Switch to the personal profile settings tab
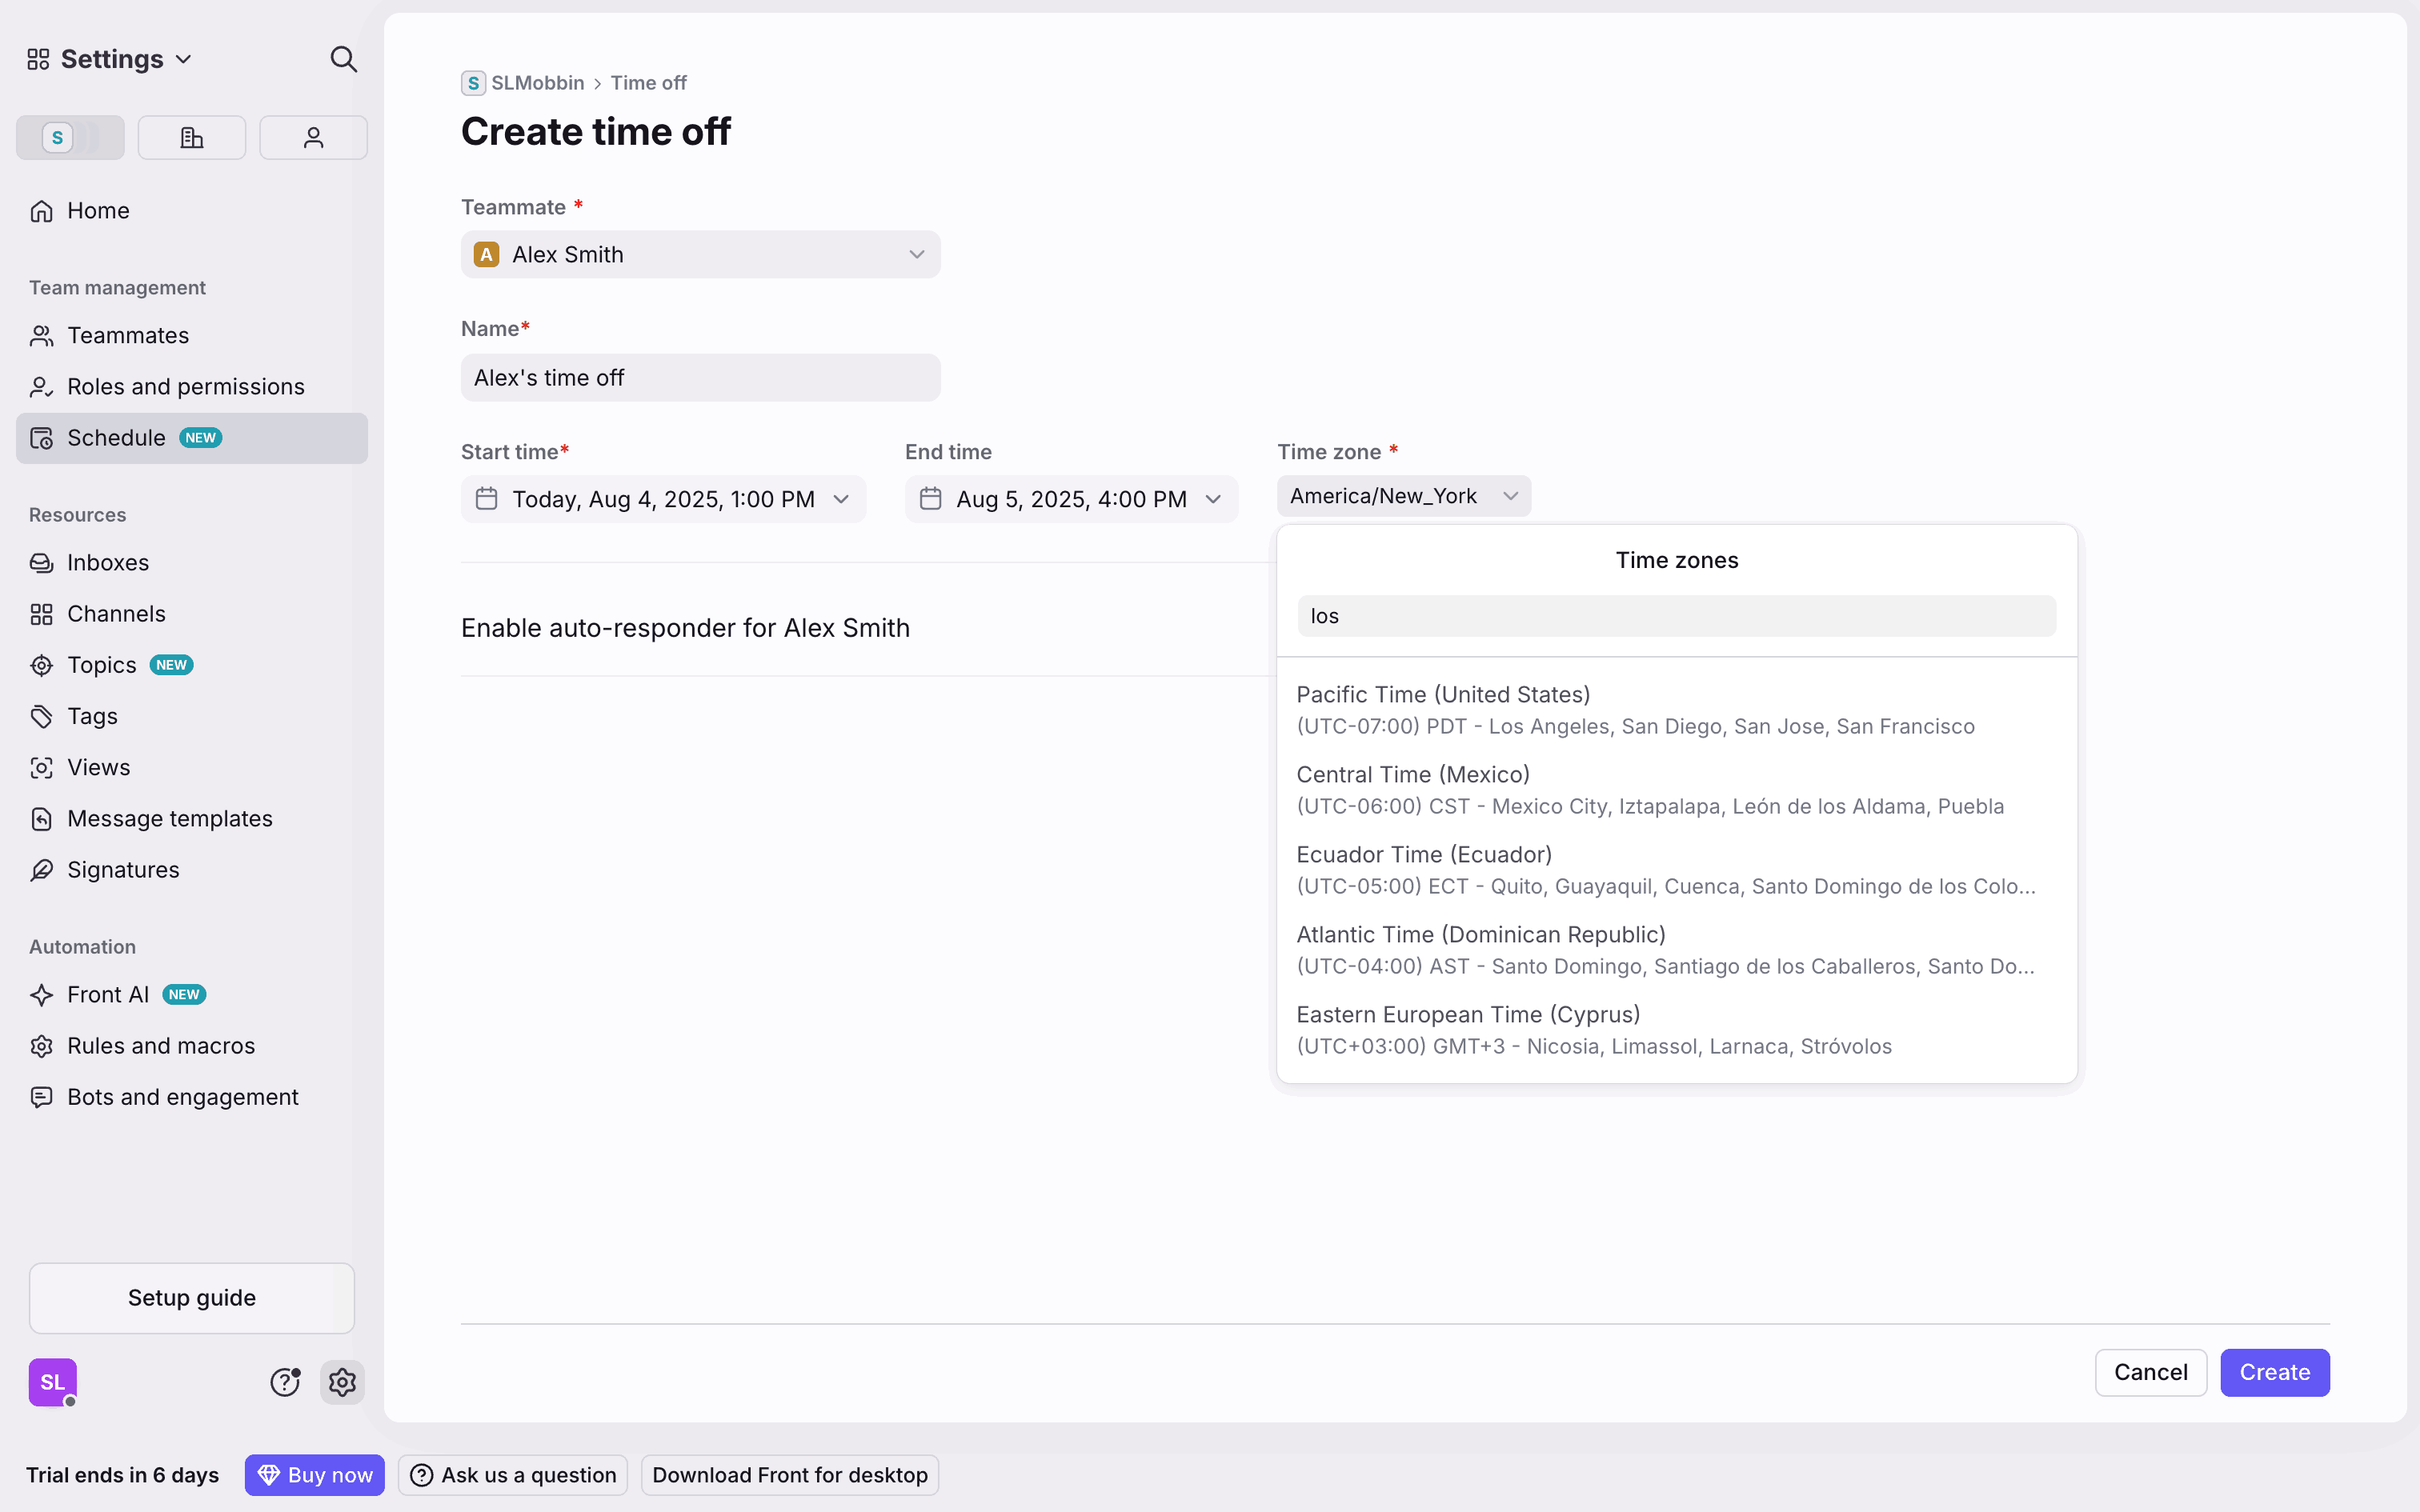The image size is (2420, 1512). coord(313,137)
